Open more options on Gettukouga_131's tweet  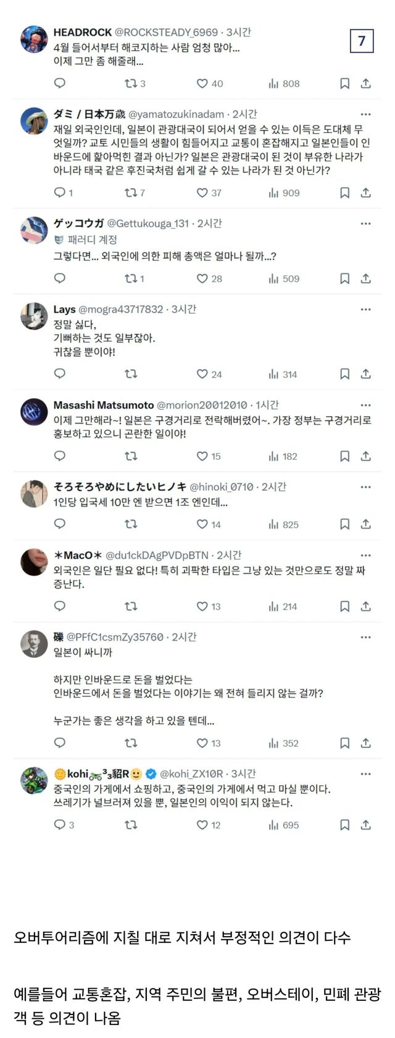tap(365, 224)
